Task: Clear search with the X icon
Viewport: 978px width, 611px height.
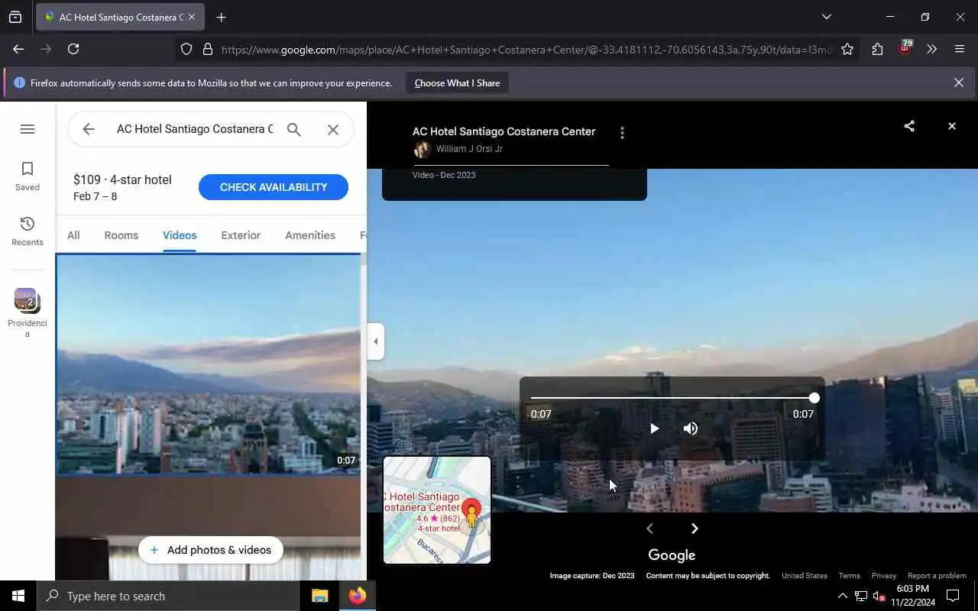Action: 333,129
